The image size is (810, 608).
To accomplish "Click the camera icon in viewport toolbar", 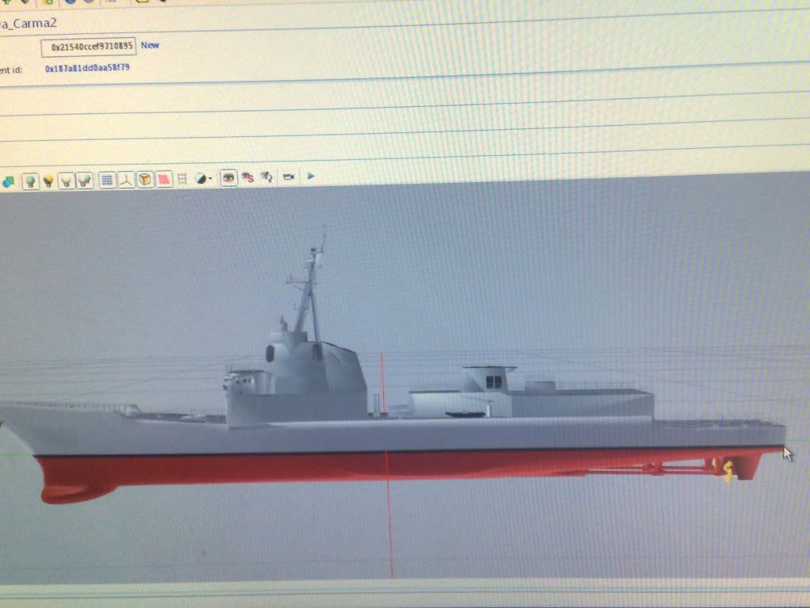I will [x=289, y=177].
